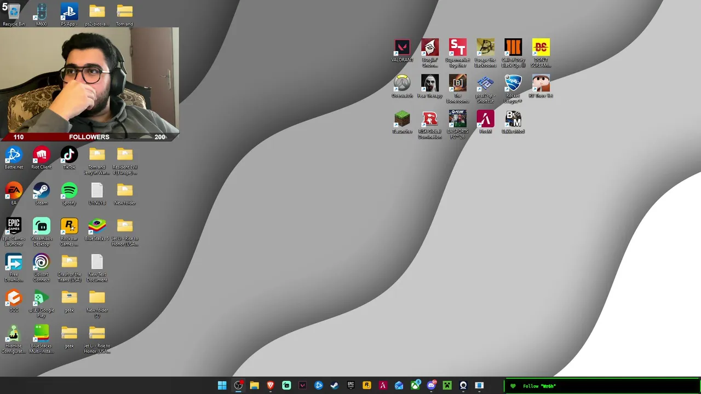Viewport: 701px width, 394px height.
Task: Open pcsx2-qt Shortcut icon
Action: pyautogui.click(x=485, y=89)
